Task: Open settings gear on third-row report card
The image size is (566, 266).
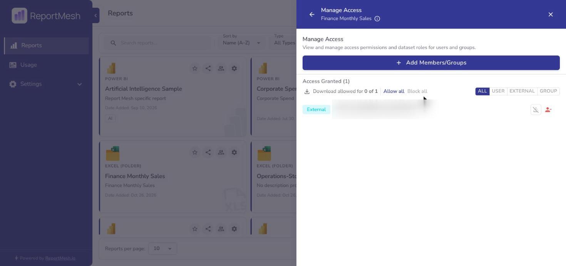Action: point(234,229)
